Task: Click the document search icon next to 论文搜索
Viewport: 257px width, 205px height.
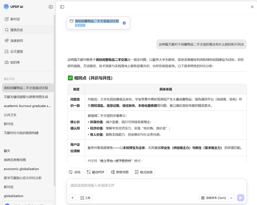Action: tap(7, 52)
